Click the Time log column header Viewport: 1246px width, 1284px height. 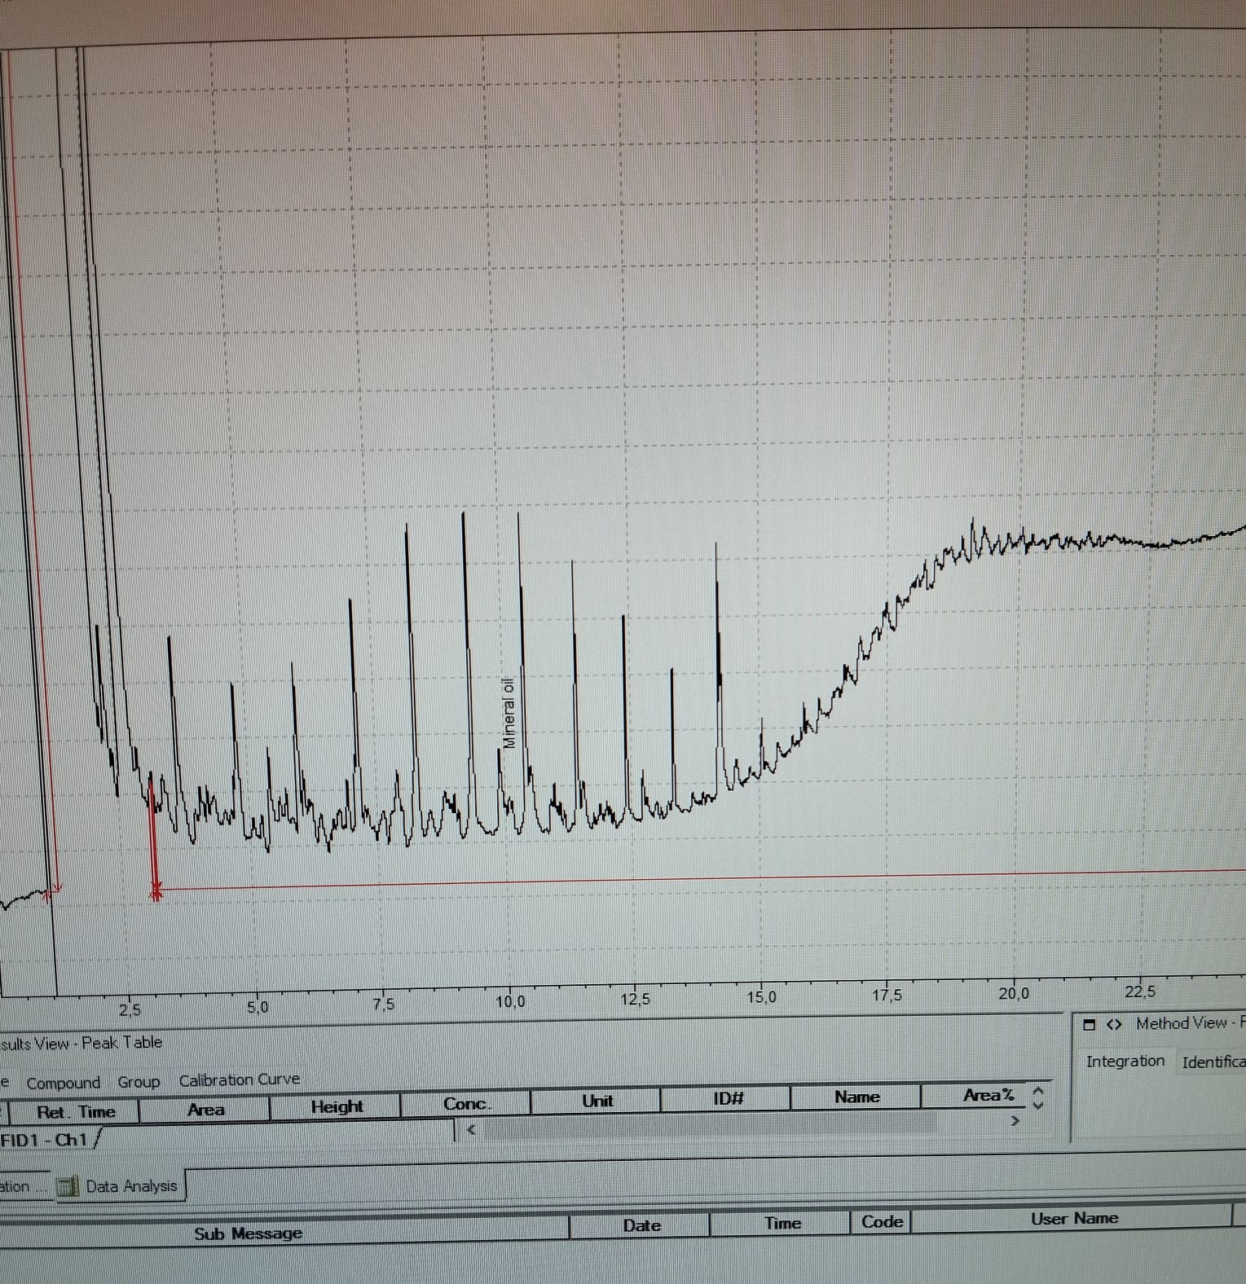coord(782,1223)
